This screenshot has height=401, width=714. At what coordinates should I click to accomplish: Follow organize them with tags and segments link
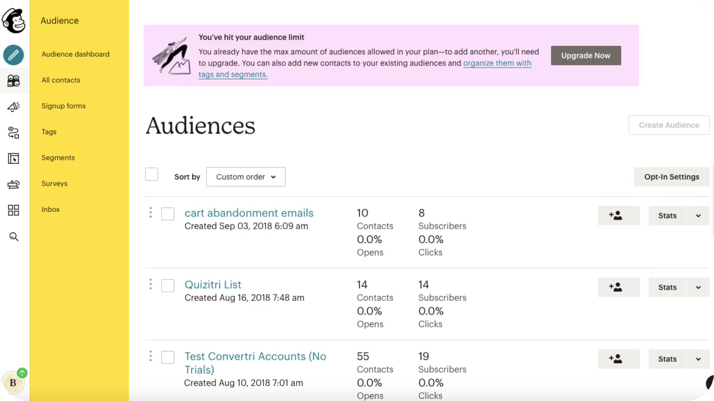tap(497, 63)
